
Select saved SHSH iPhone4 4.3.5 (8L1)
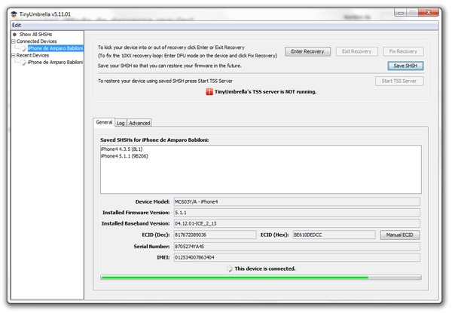point(121,149)
